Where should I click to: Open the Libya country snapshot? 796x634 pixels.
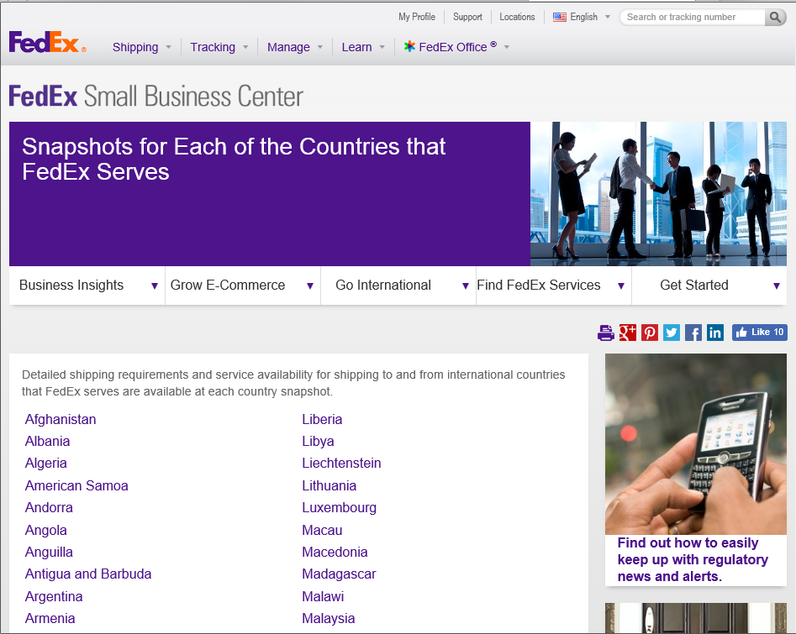click(x=318, y=441)
